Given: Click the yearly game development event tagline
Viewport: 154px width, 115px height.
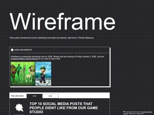Looking at the screenshot, I should click(x=52, y=38).
